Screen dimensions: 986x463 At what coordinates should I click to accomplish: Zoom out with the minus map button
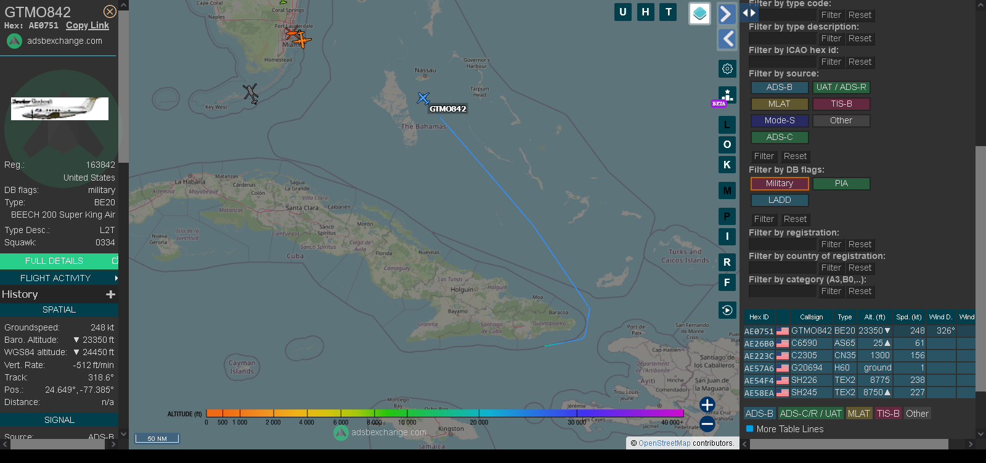click(x=707, y=424)
